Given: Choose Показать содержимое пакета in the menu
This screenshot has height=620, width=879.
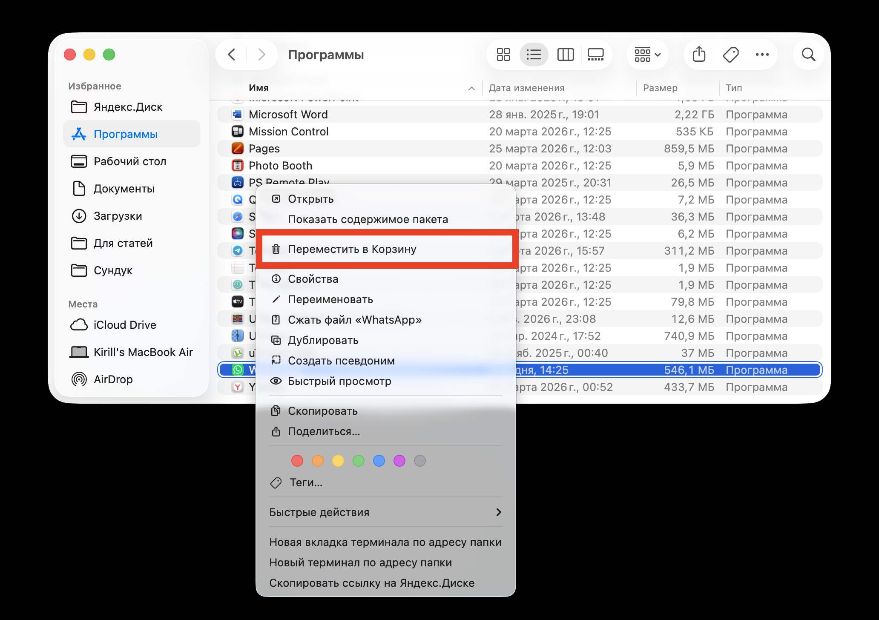Looking at the screenshot, I should [x=368, y=219].
